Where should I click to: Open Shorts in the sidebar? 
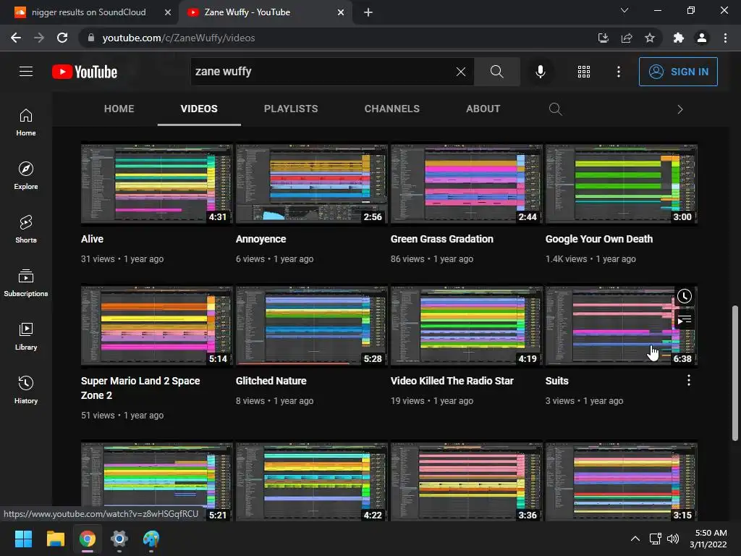(x=26, y=229)
